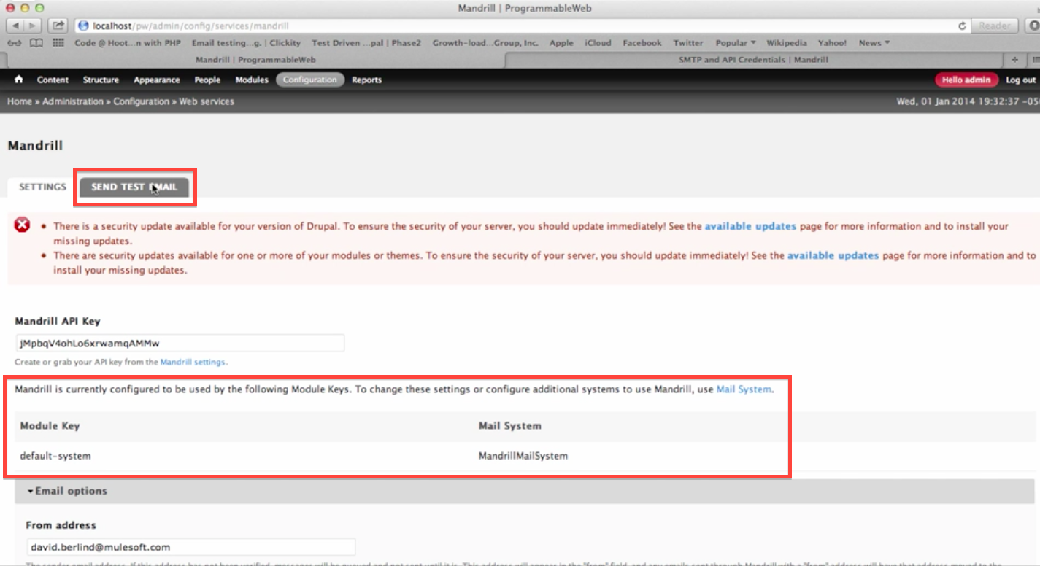
Task: Open the Structure admin menu
Action: [x=101, y=80]
